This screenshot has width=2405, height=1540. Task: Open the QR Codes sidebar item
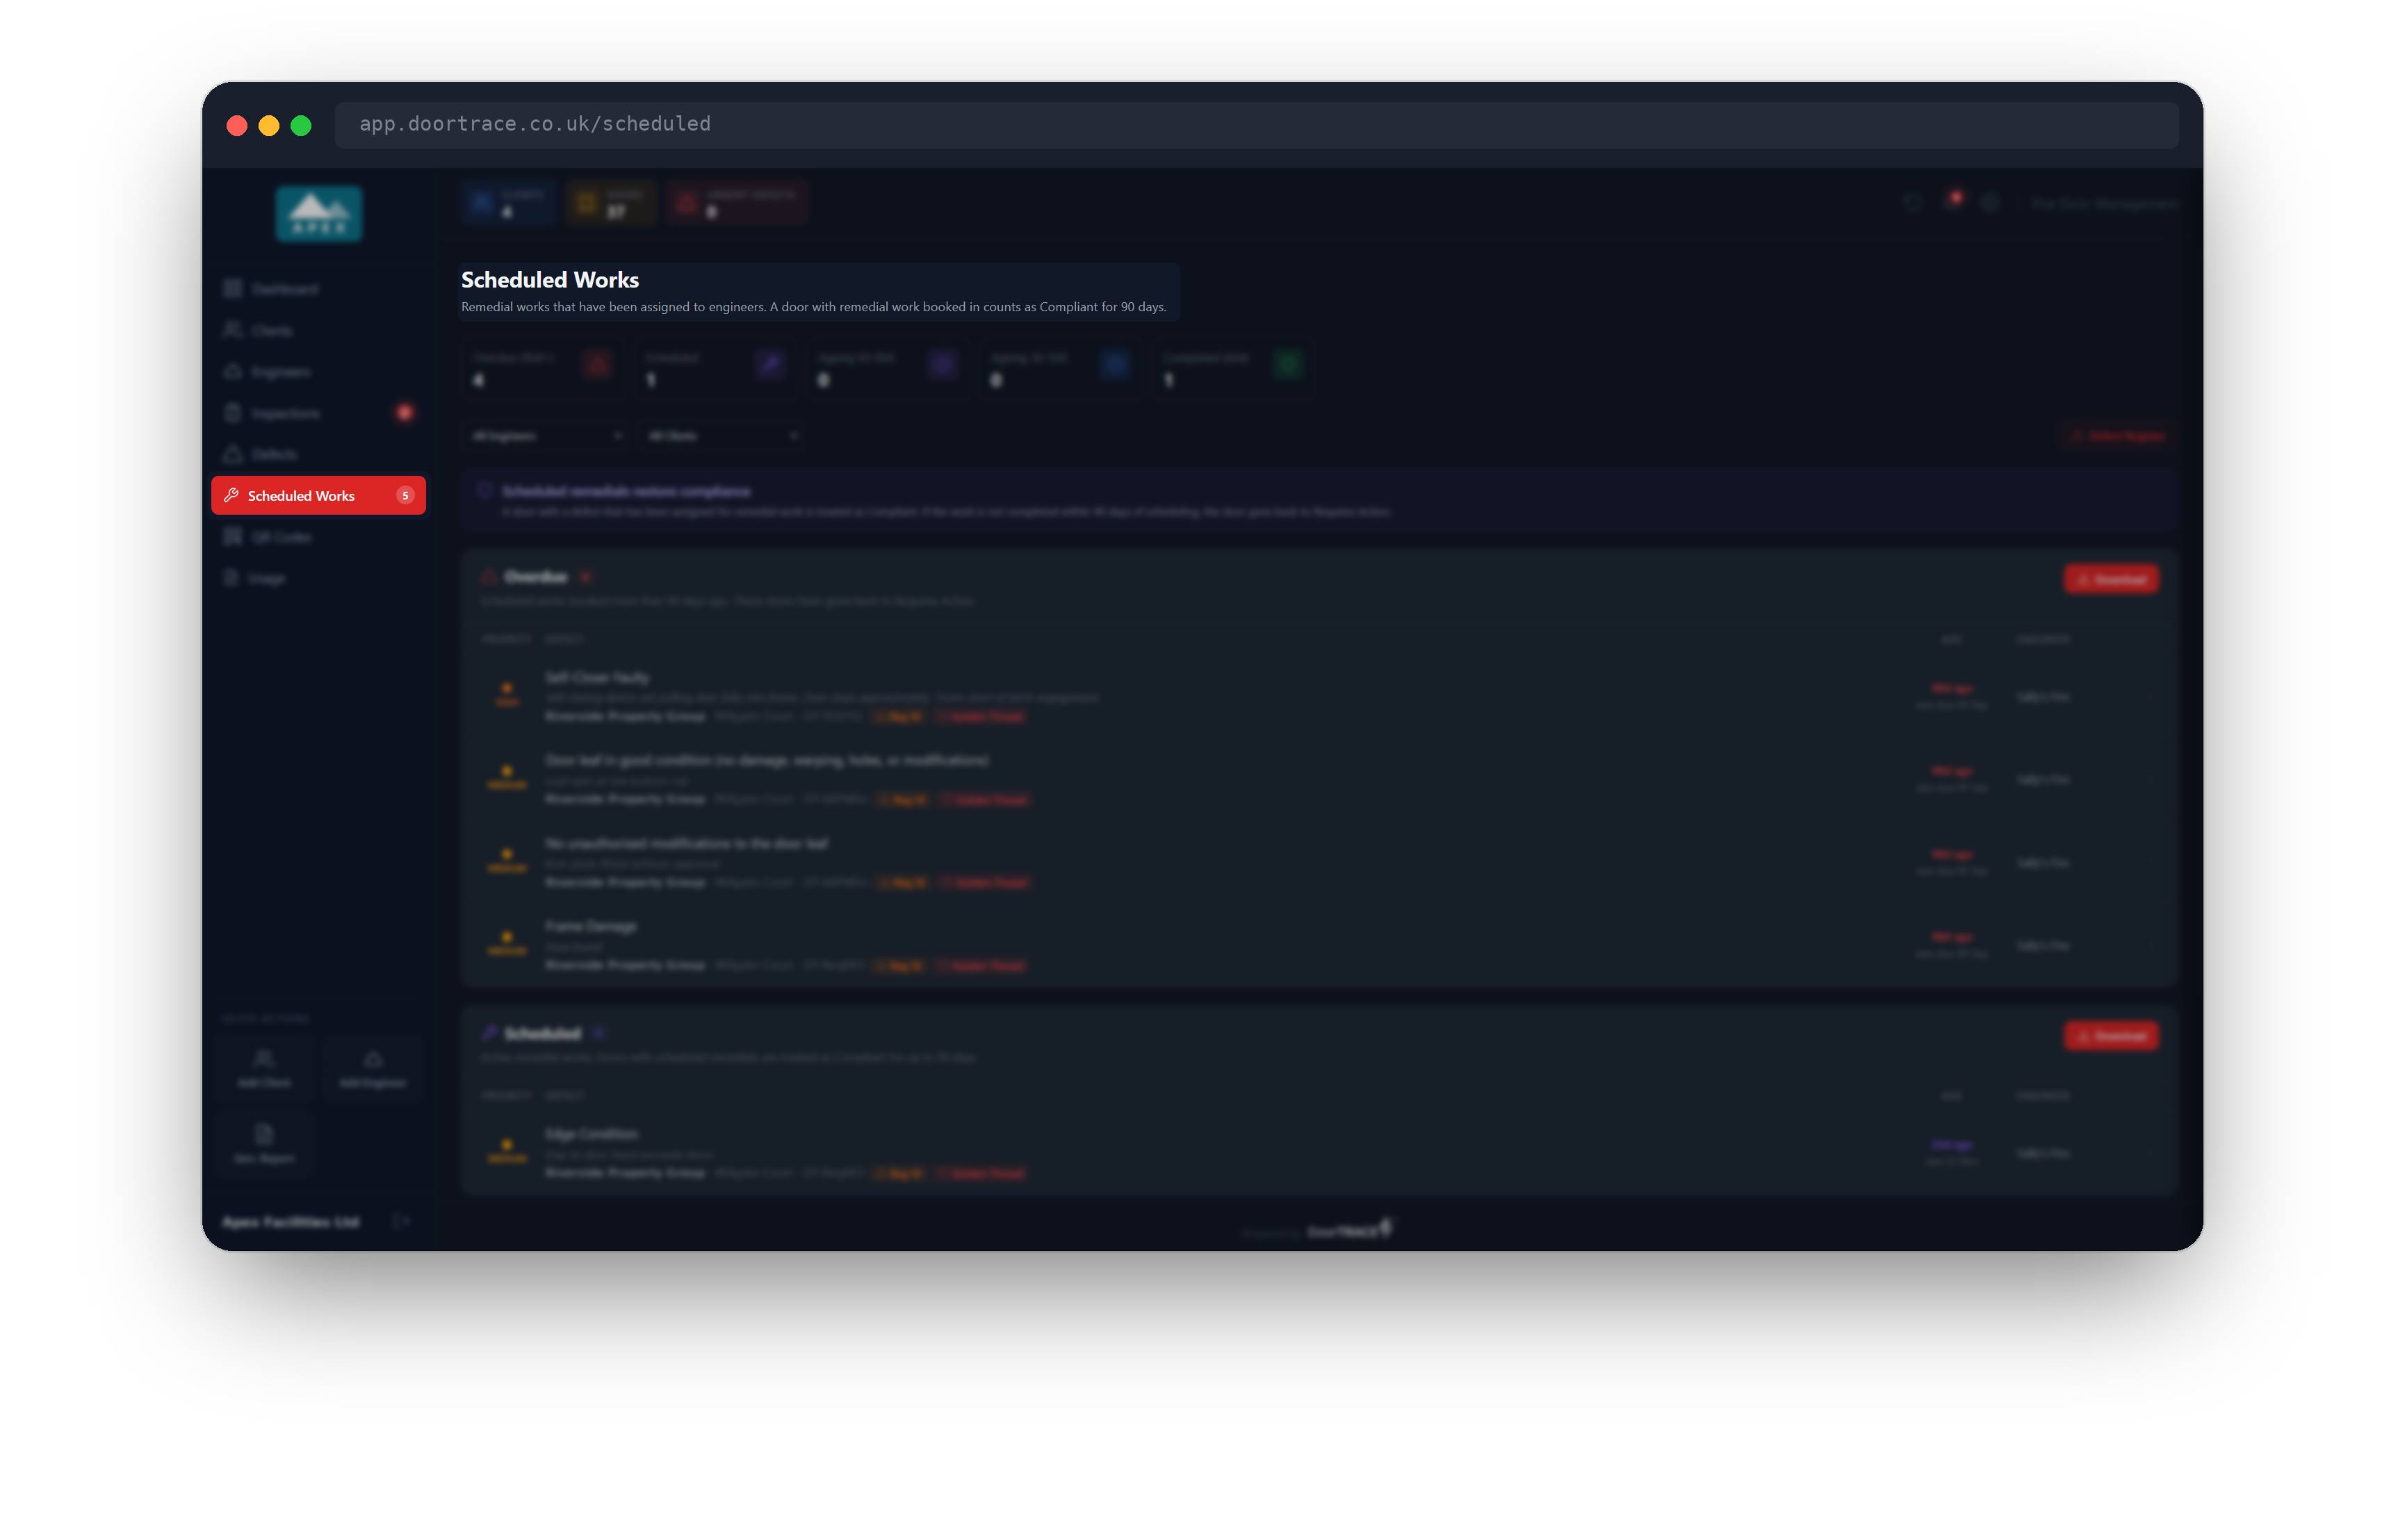[x=318, y=537]
